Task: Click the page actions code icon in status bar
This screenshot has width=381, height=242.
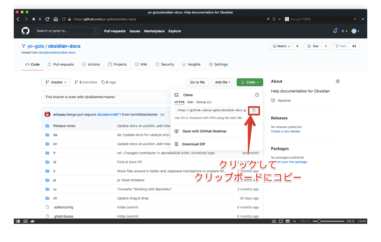Action: point(295,221)
